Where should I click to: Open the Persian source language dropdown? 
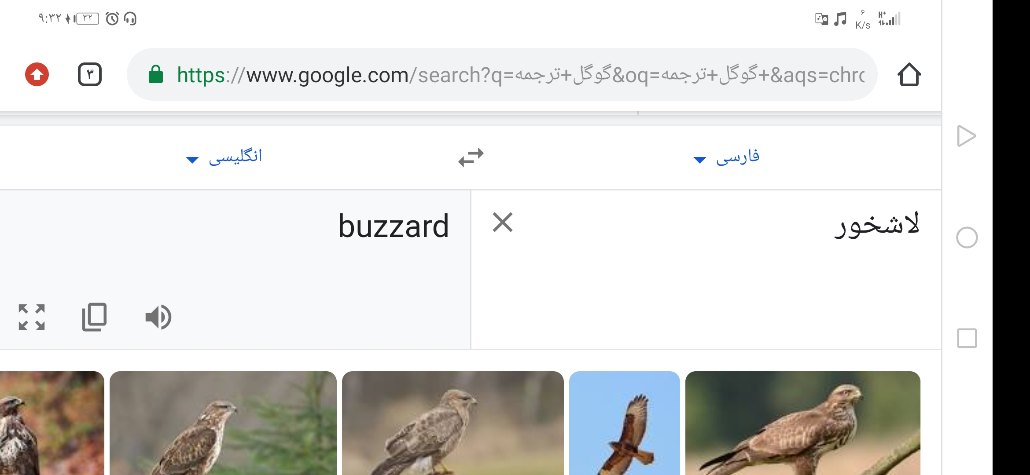[726, 157]
